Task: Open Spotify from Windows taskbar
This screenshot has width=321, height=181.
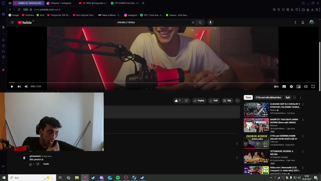Action: pos(118,178)
